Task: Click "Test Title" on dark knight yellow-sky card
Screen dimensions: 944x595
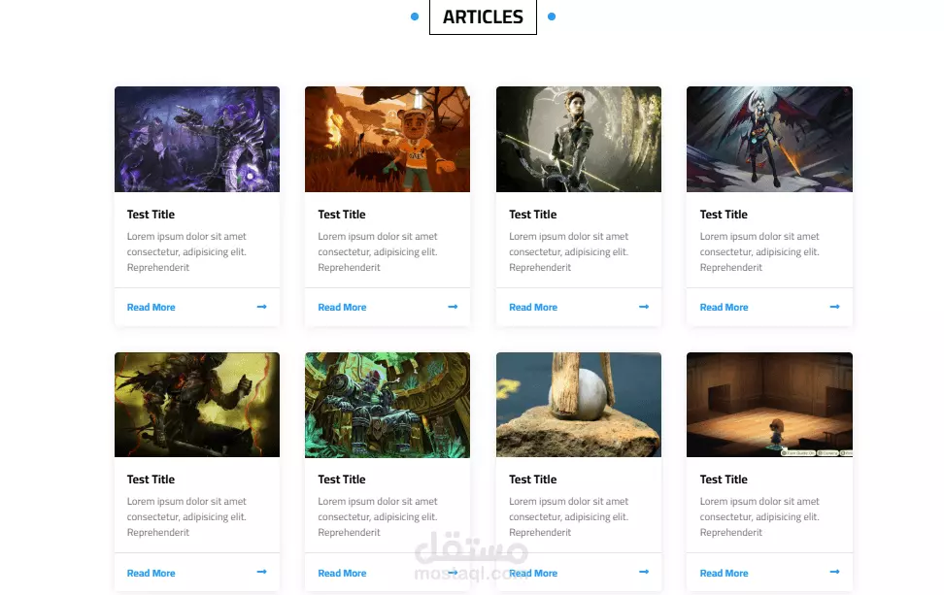Action: coord(152,479)
